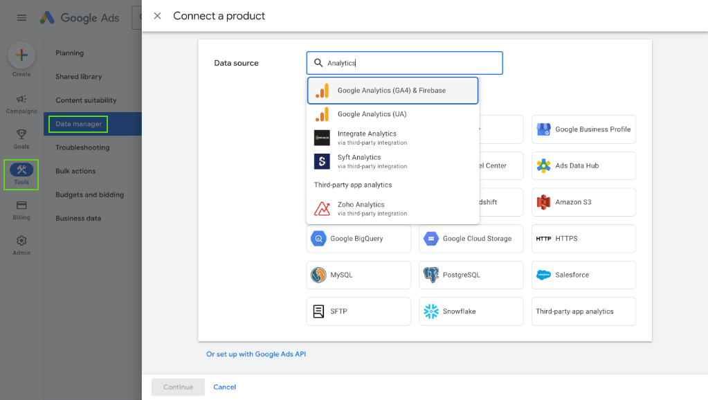Select the Google Business Profile card
The width and height of the screenshot is (708, 400).
pos(583,129)
